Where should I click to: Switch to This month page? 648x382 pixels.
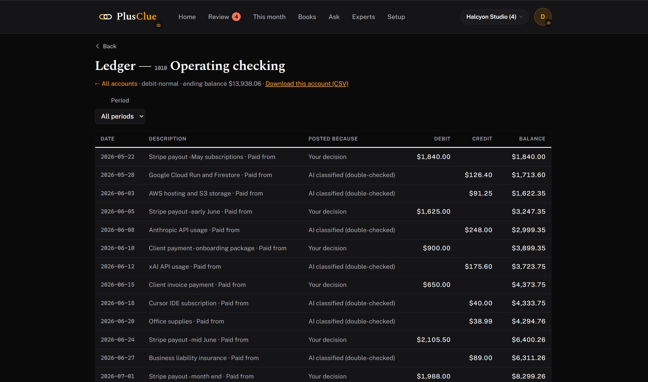point(269,17)
